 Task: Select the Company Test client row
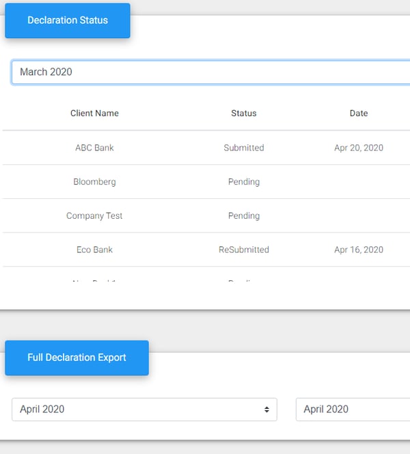click(206, 215)
